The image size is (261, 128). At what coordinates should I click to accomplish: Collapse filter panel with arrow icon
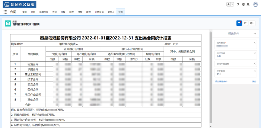(255, 34)
